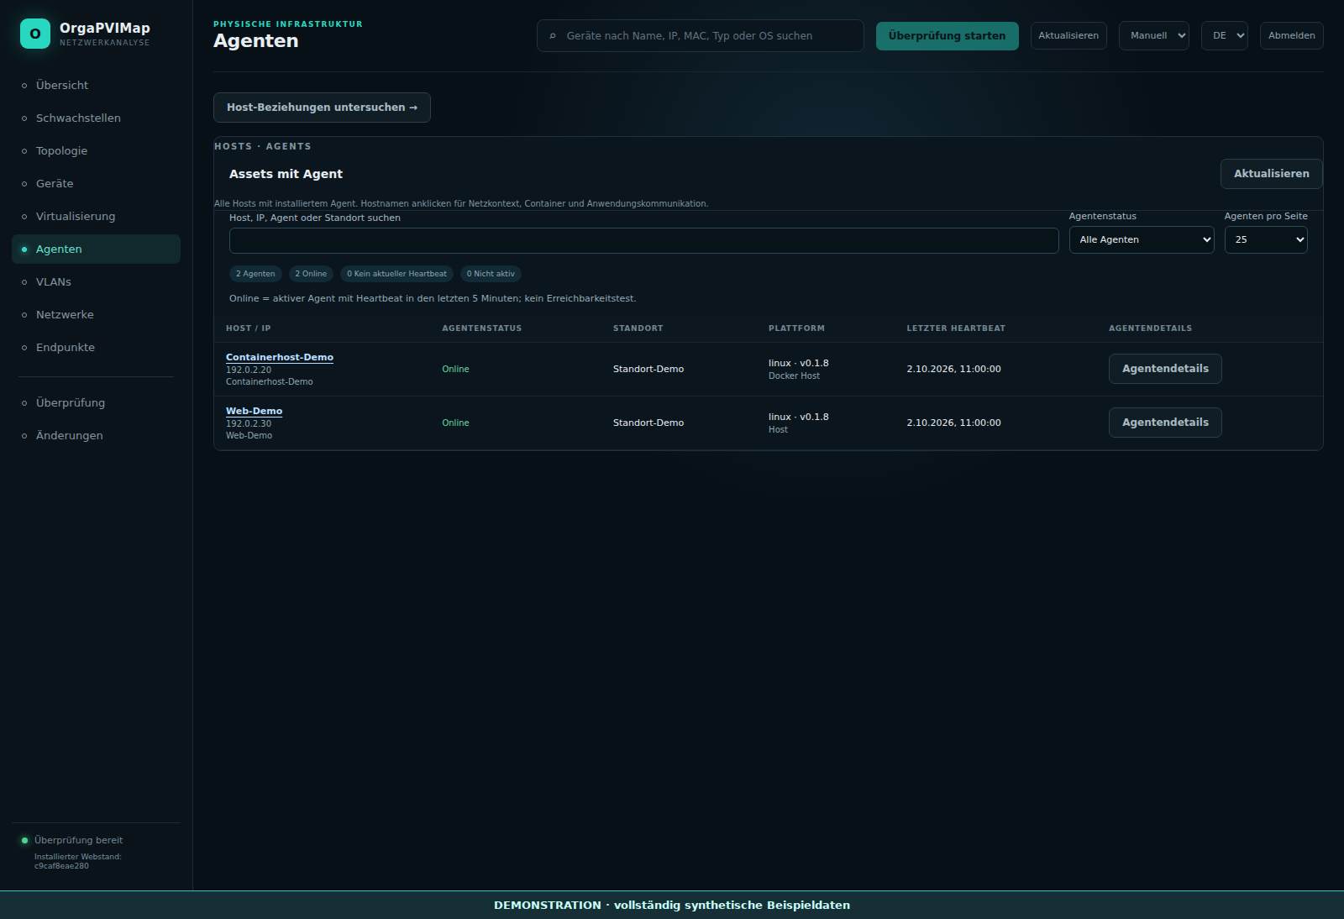This screenshot has width=1344, height=919.
Task: Click Aktualisieren in the top bar
Action: pyautogui.click(x=1068, y=36)
